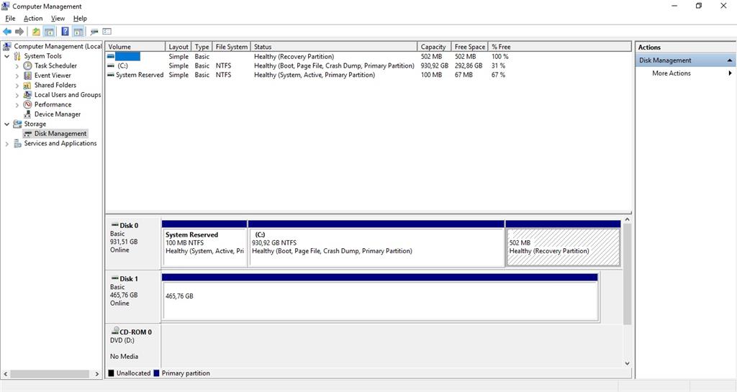Click the CD-ROM 0 disc icon
Screen dimensions: 737x392
click(x=114, y=332)
